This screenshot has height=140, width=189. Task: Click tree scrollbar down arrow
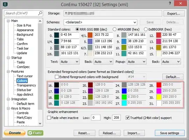[x=40, y=123]
